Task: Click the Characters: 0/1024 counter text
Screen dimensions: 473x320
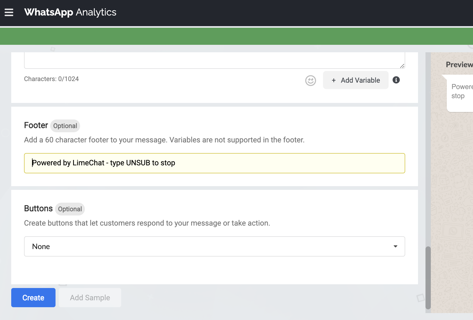Action: 52,79
